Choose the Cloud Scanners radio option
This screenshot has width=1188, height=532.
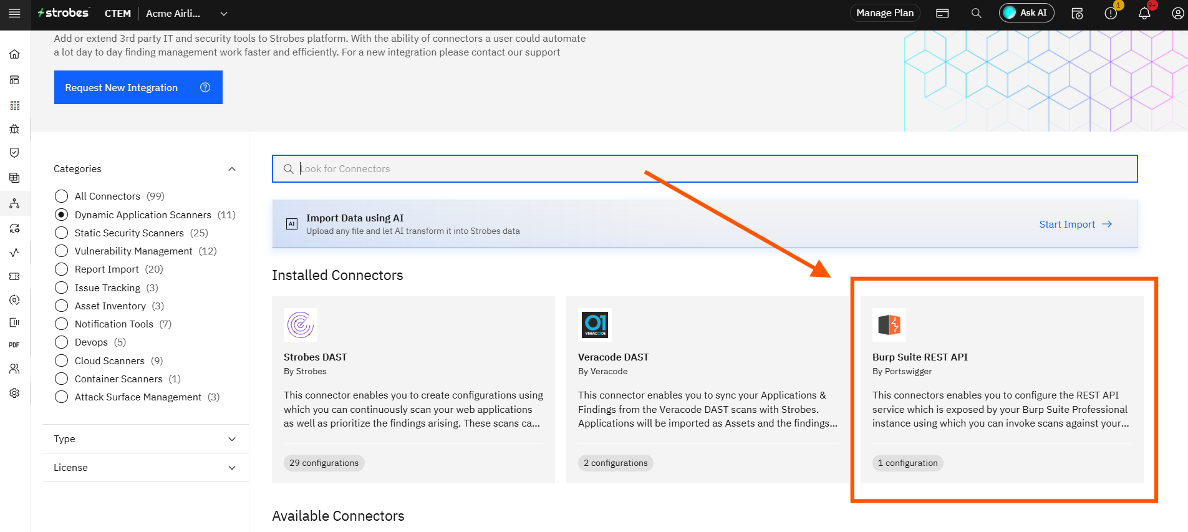point(61,361)
